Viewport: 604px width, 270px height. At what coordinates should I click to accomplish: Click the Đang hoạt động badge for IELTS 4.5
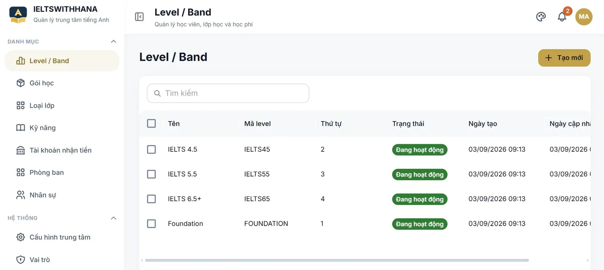tap(420, 150)
